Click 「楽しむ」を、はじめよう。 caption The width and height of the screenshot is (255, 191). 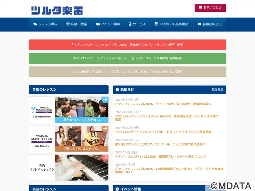pos(82,149)
